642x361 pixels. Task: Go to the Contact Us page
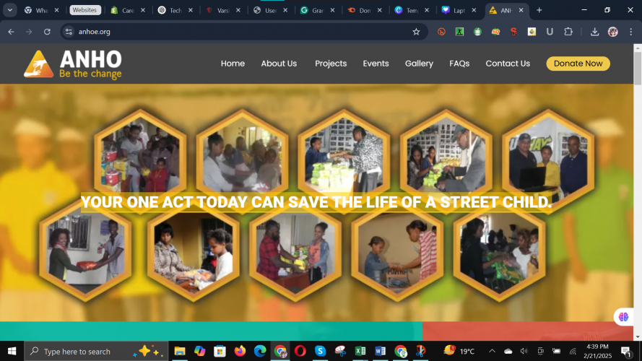click(508, 64)
